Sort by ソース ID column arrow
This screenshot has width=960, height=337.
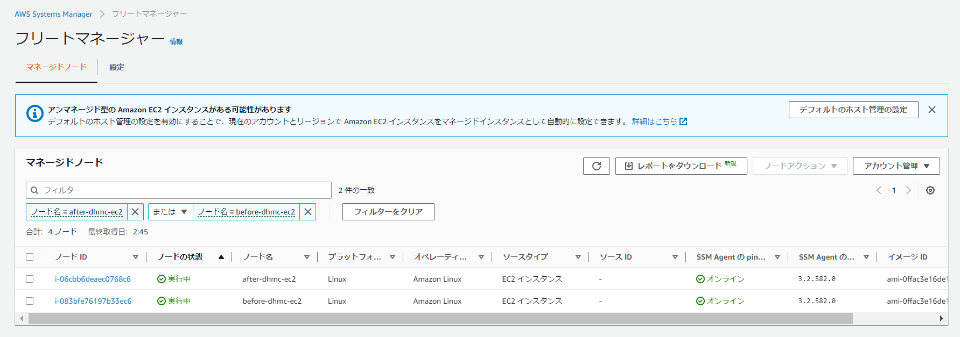click(x=675, y=257)
